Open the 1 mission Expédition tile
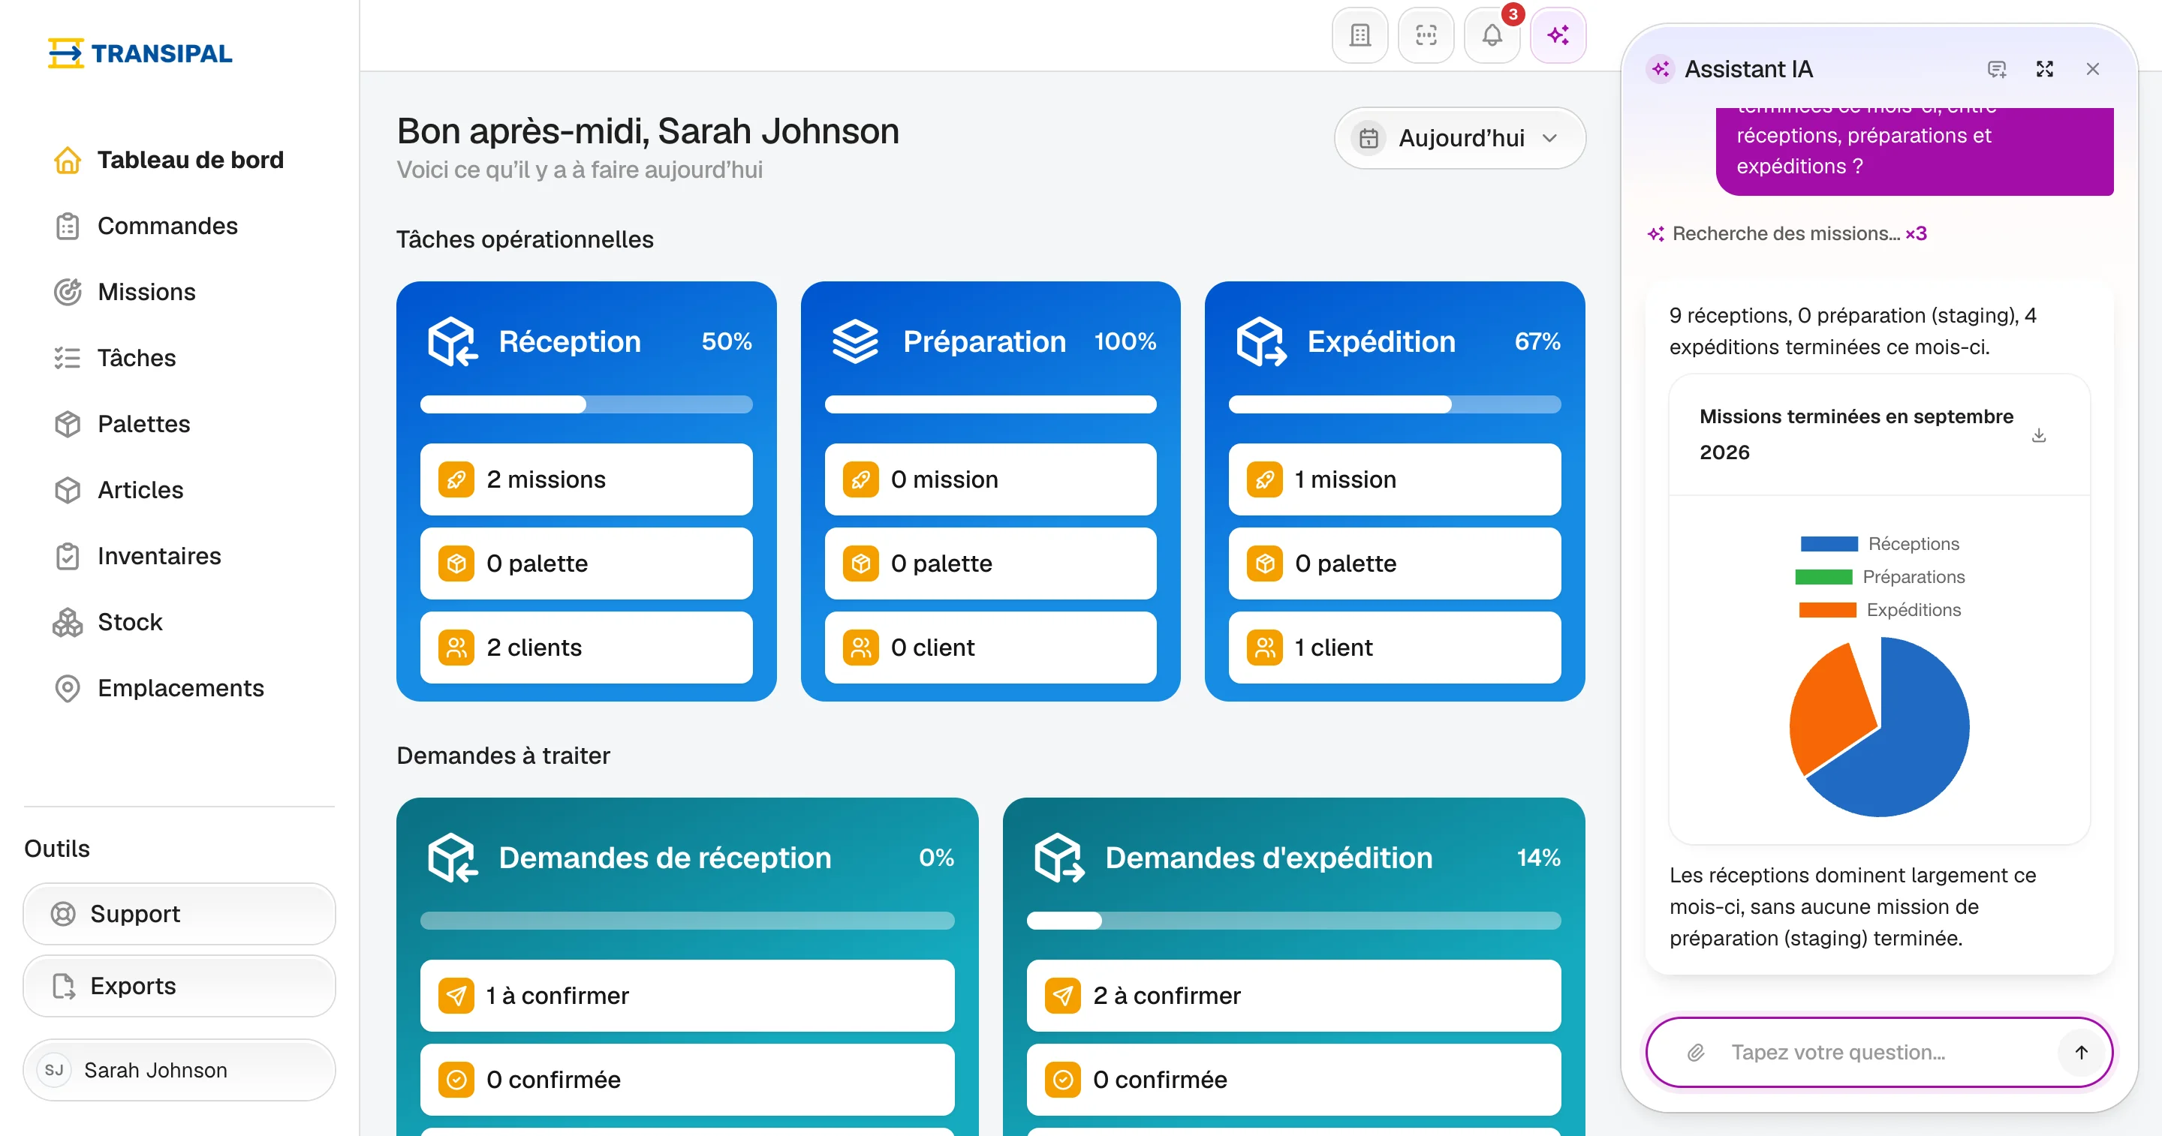2162x1136 pixels. point(1395,479)
